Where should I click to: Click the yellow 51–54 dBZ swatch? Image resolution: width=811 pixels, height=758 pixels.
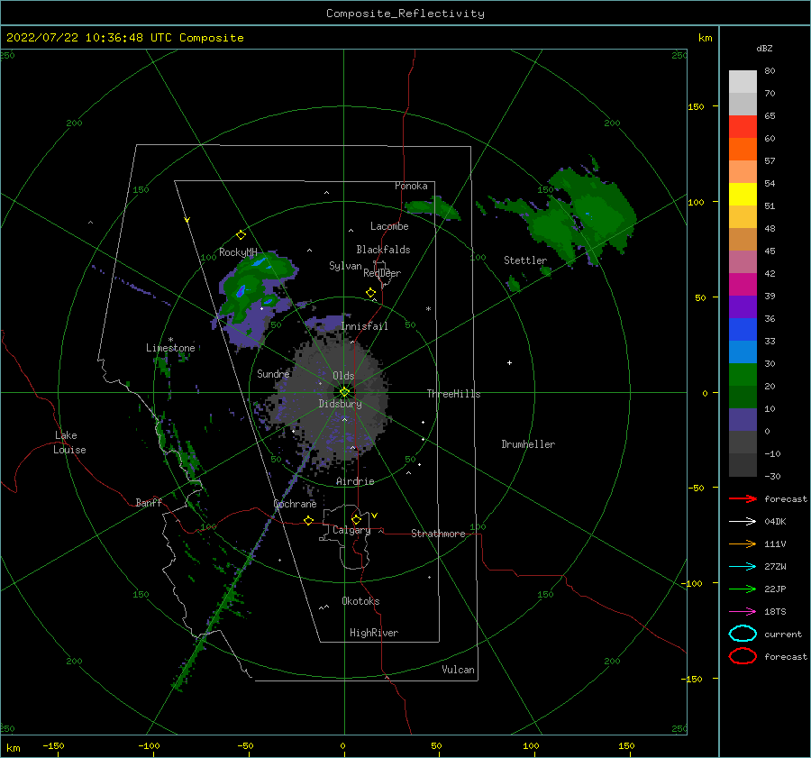(x=743, y=195)
